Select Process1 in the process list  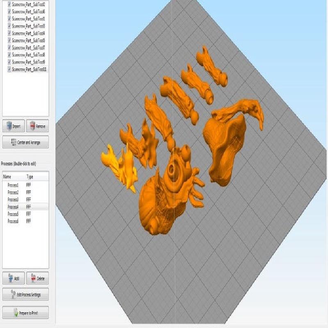point(25,185)
